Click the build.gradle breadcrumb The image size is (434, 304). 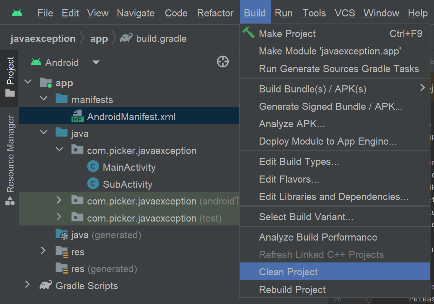(161, 39)
